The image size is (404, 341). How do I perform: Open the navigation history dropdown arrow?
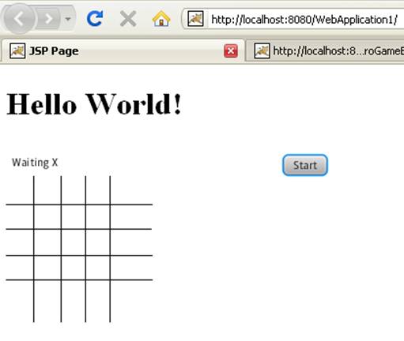tap(68, 19)
